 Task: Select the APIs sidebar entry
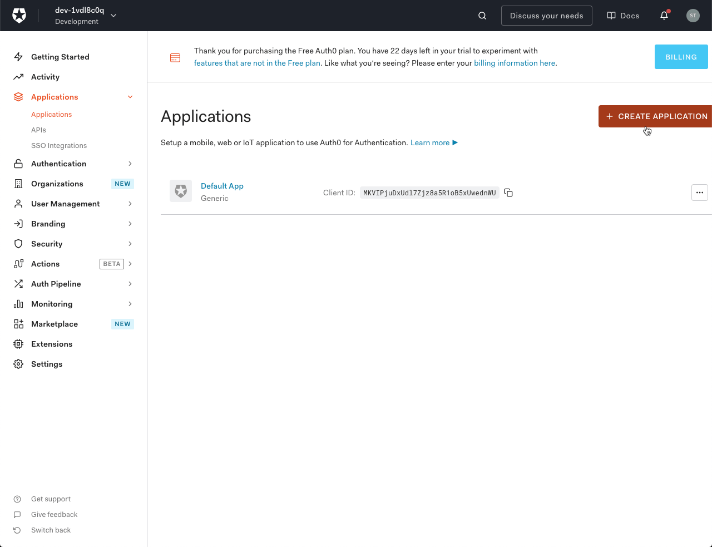point(38,130)
